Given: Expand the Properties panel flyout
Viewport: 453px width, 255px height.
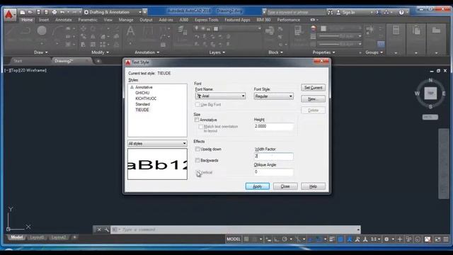Looking at the screenshot, I should click(323, 52).
